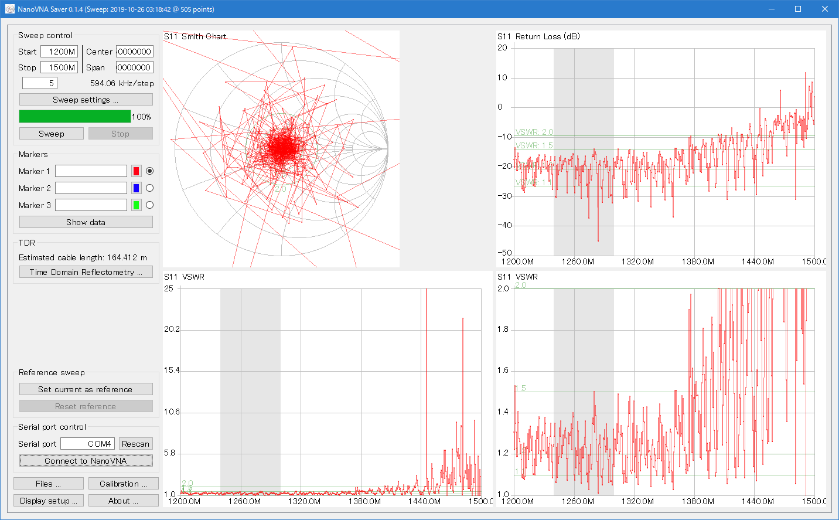
Task: Click Connect to NanoVNA button
Action: [x=86, y=461]
